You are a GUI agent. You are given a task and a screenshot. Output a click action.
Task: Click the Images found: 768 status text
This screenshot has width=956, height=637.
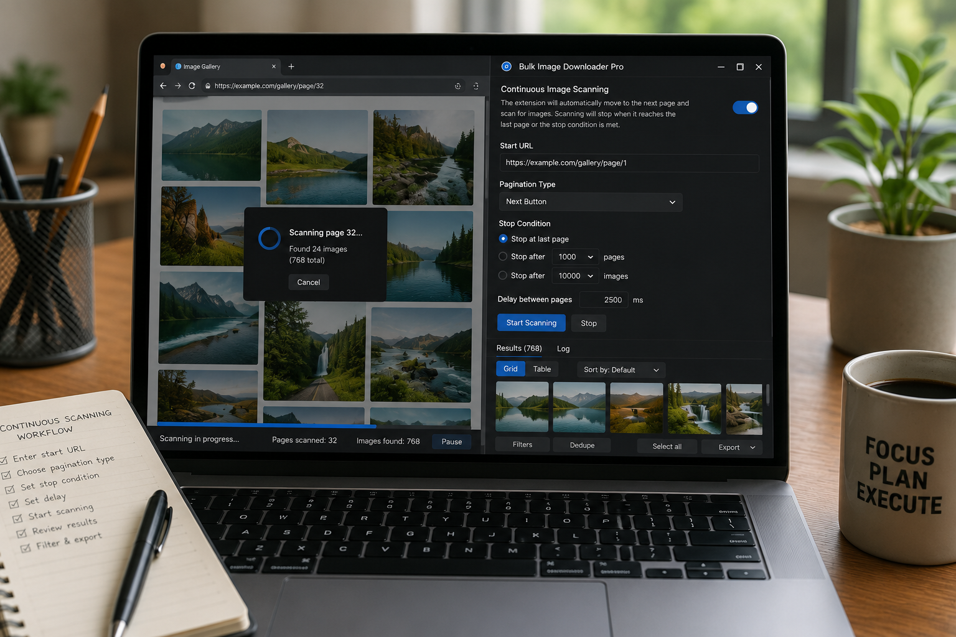point(388,441)
